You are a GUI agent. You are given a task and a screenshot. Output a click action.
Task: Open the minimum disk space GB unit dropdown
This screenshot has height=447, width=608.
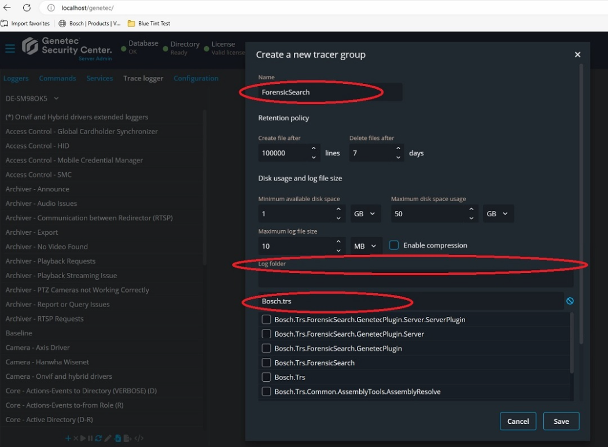[365, 213]
